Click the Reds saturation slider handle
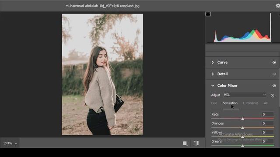 pyautogui.click(x=242, y=119)
